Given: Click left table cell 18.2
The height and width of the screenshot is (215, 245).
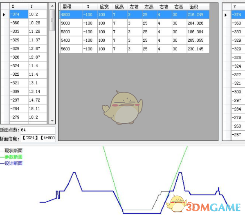Looking at the screenshot, I should pyautogui.click(x=38, y=118).
